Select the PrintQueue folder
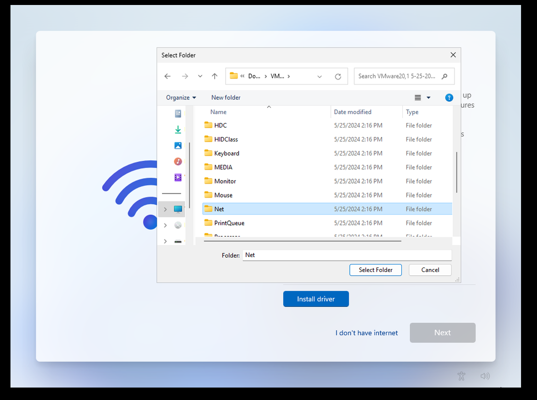Screen dimensions: 537x400 [x=229, y=223]
